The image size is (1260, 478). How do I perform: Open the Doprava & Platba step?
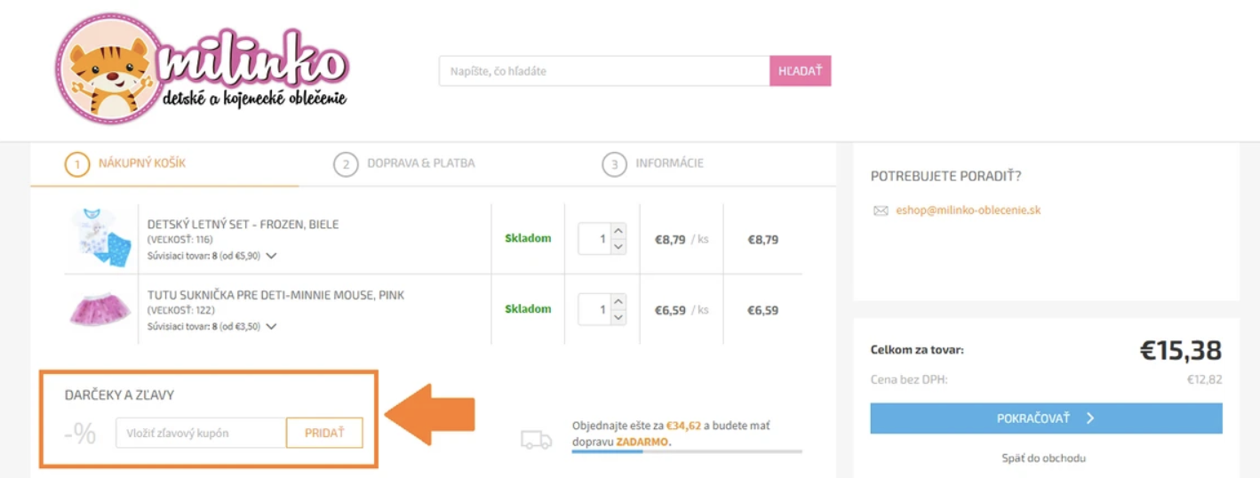point(420,163)
